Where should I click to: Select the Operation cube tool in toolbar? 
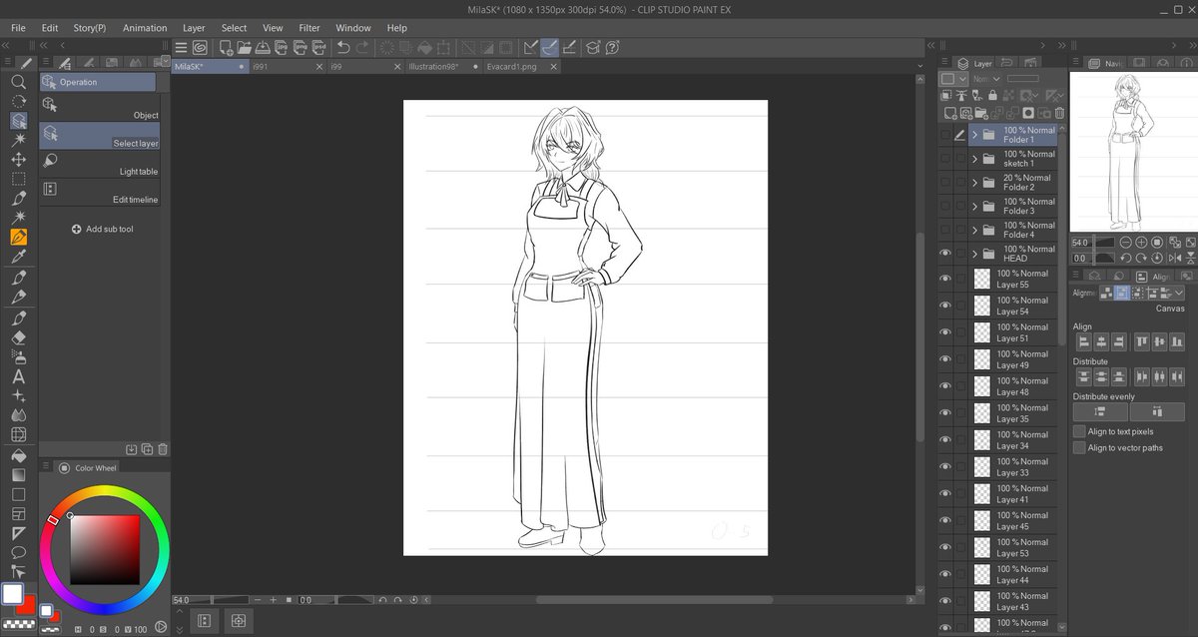coord(18,121)
